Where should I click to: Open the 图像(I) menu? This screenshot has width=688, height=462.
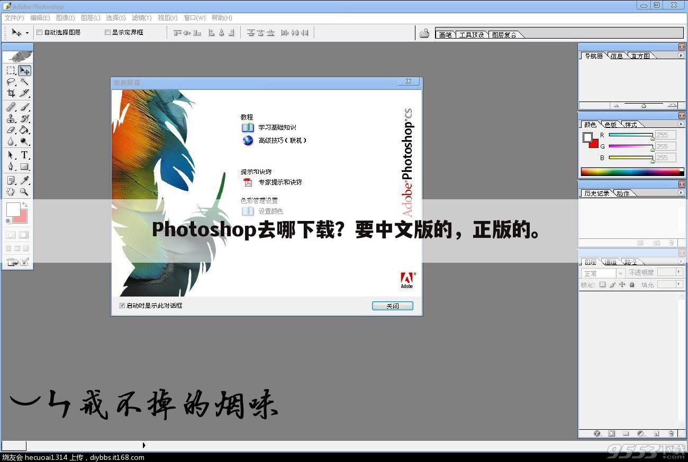click(x=66, y=18)
